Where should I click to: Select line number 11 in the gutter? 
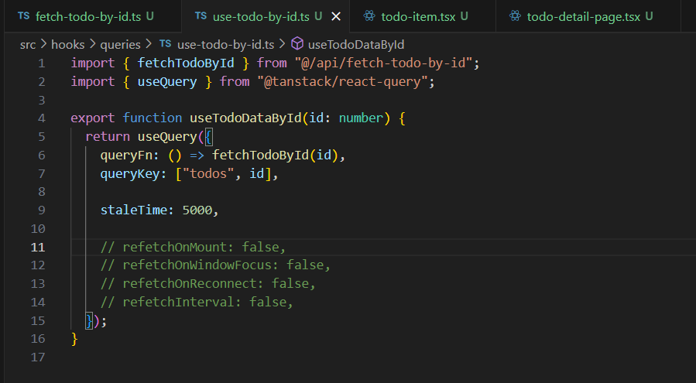tap(39, 247)
